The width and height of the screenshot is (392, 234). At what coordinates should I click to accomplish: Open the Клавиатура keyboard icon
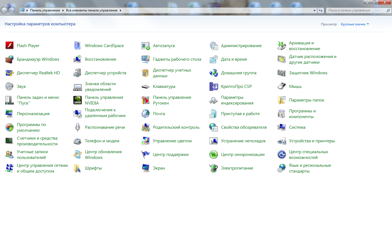tap(146, 86)
